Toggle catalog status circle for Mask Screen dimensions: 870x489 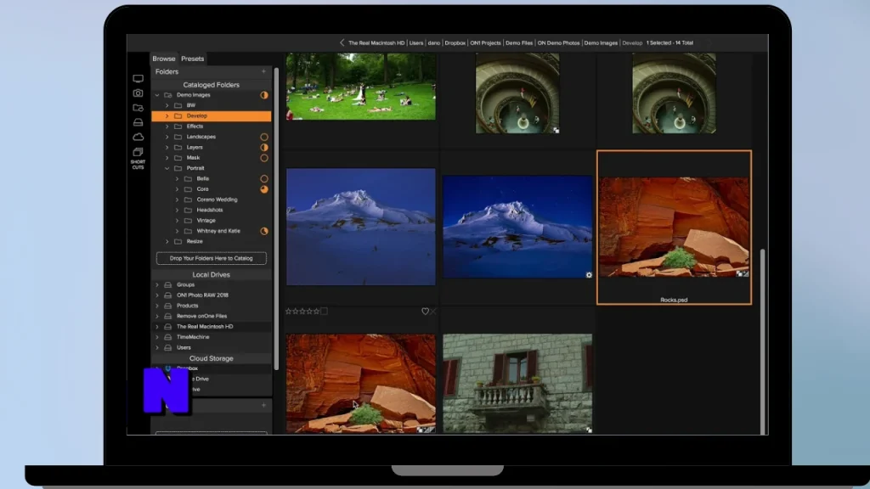(264, 158)
